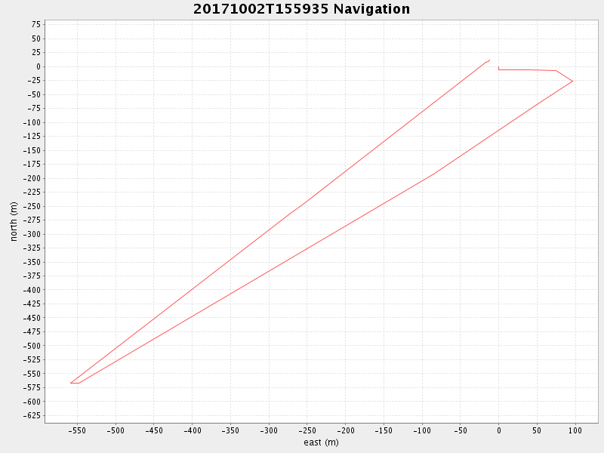Click the -150 tick on the east axis
604x453 pixels.
pyautogui.click(x=383, y=430)
